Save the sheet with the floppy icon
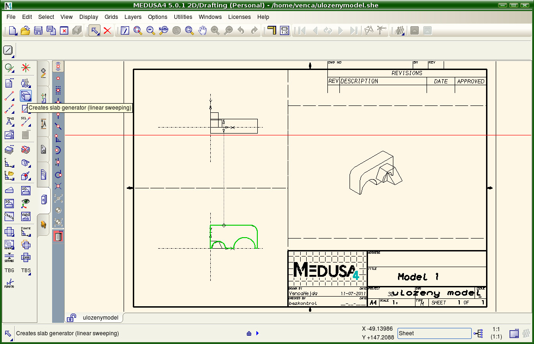The width and height of the screenshot is (534, 344). (x=38, y=30)
